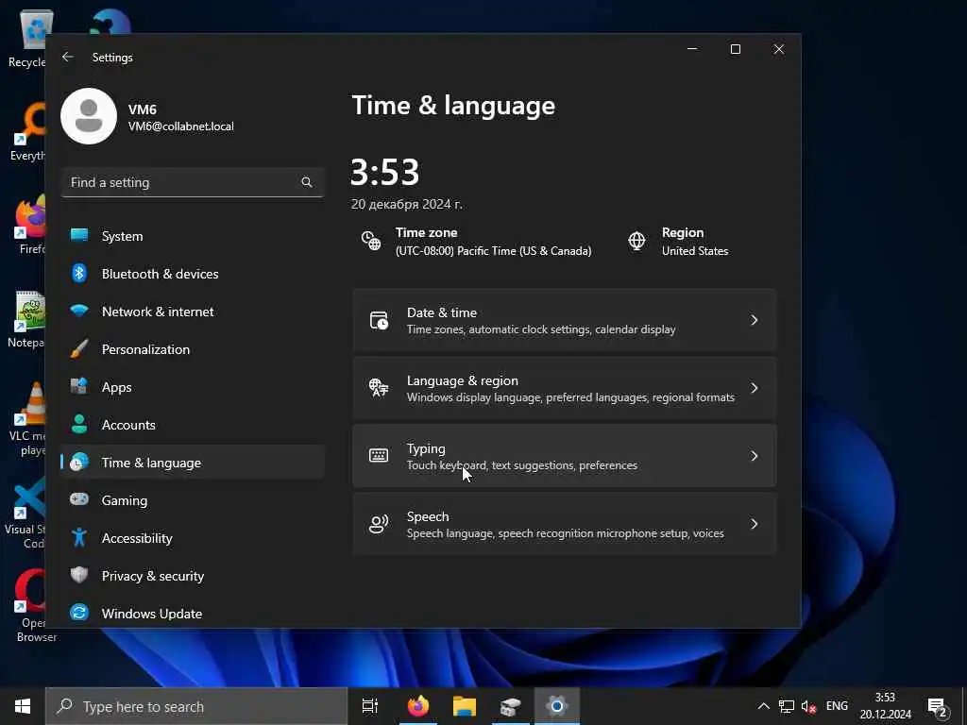Viewport: 967px width, 725px height.
Task: Expand Date & time chevron
Action: pos(755,320)
